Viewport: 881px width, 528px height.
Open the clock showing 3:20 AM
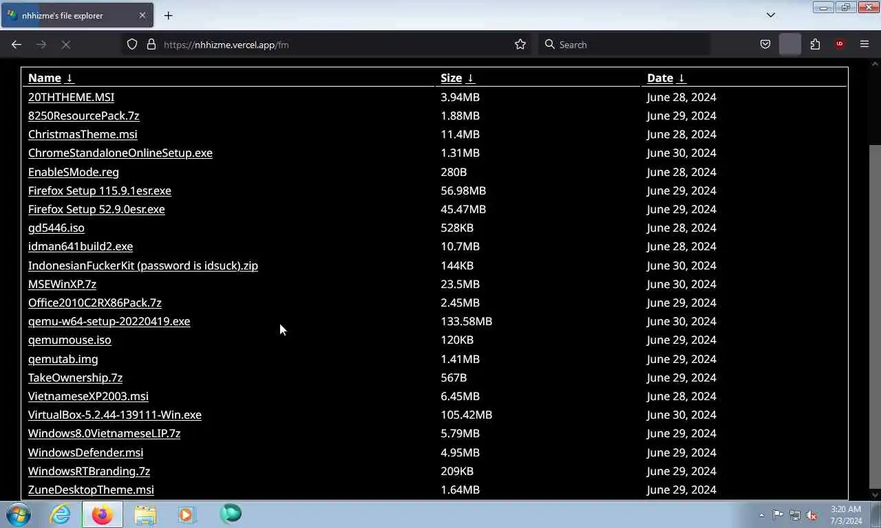846,515
